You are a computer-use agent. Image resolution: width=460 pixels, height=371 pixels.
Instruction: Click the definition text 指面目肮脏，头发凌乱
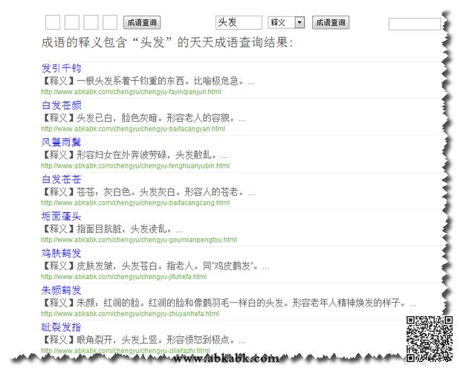tap(122, 229)
